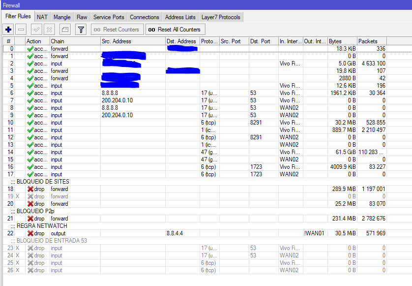412x286 pixels.
Task: Click accept icon of rule 17
Action: point(30,174)
